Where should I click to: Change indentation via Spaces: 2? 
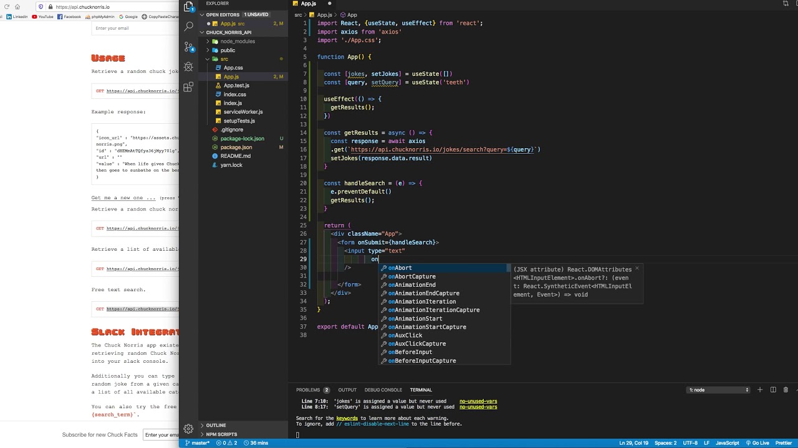[x=666, y=443]
